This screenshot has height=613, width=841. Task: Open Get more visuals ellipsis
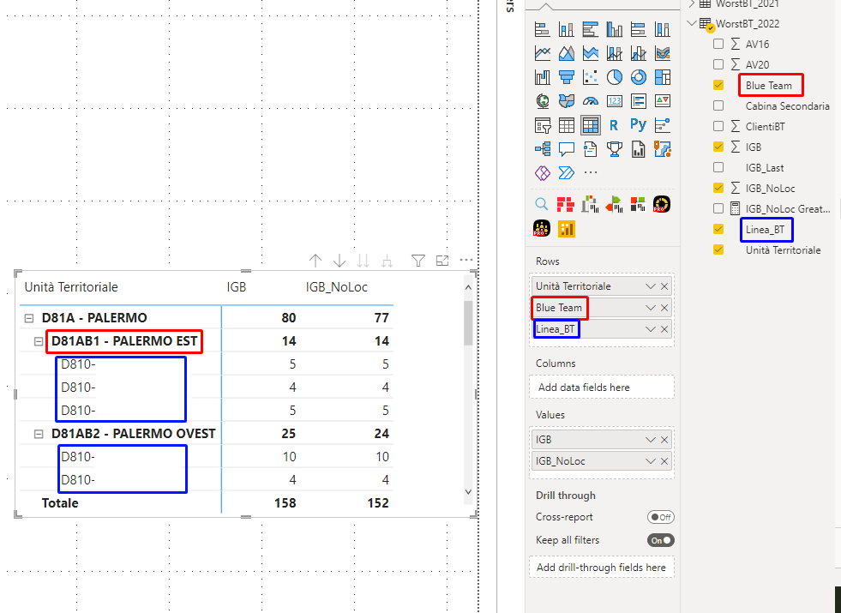coord(591,172)
